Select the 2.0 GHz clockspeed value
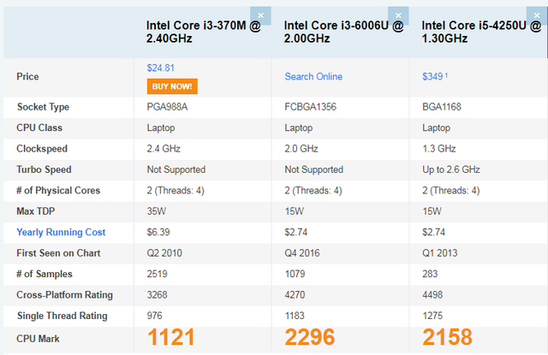Viewport: 548px width, 355px height. tap(301, 149)
